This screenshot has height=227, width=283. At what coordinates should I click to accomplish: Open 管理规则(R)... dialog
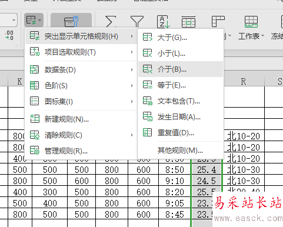[81, 151]
